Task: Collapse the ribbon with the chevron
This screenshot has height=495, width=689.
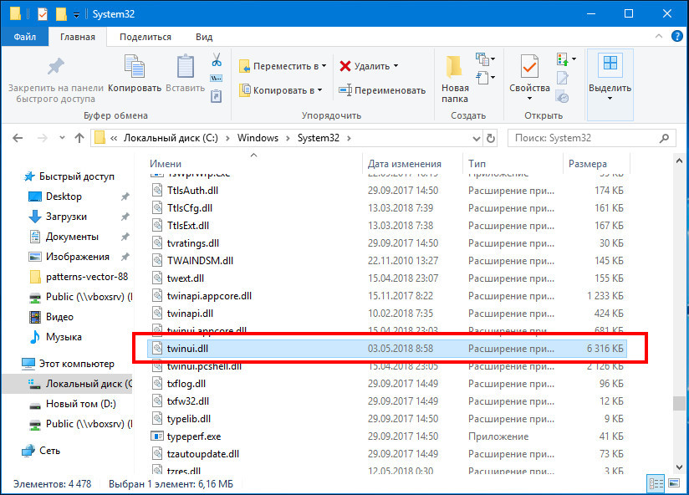Action: [658, 37]
